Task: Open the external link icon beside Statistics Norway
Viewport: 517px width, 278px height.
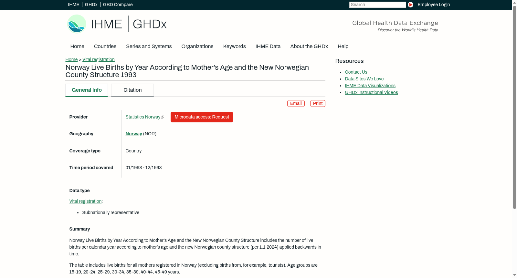Action: [x=163, y=117]
